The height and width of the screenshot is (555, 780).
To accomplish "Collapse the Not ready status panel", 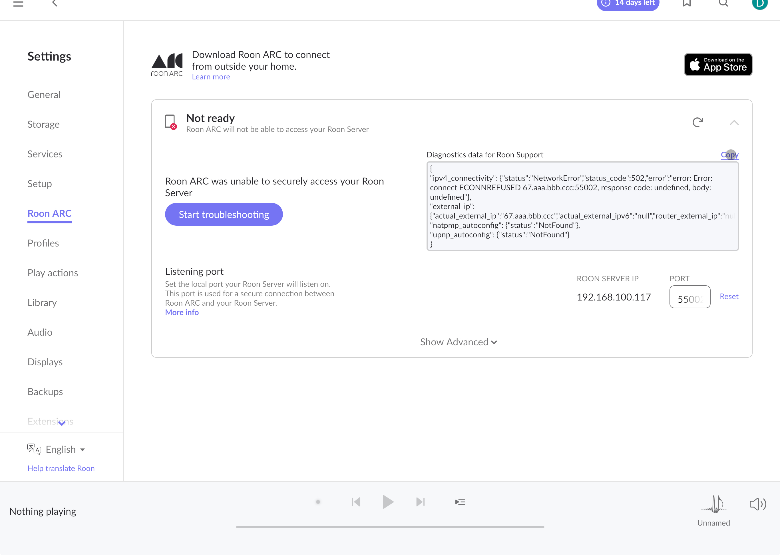I will [x=734, y=122].
